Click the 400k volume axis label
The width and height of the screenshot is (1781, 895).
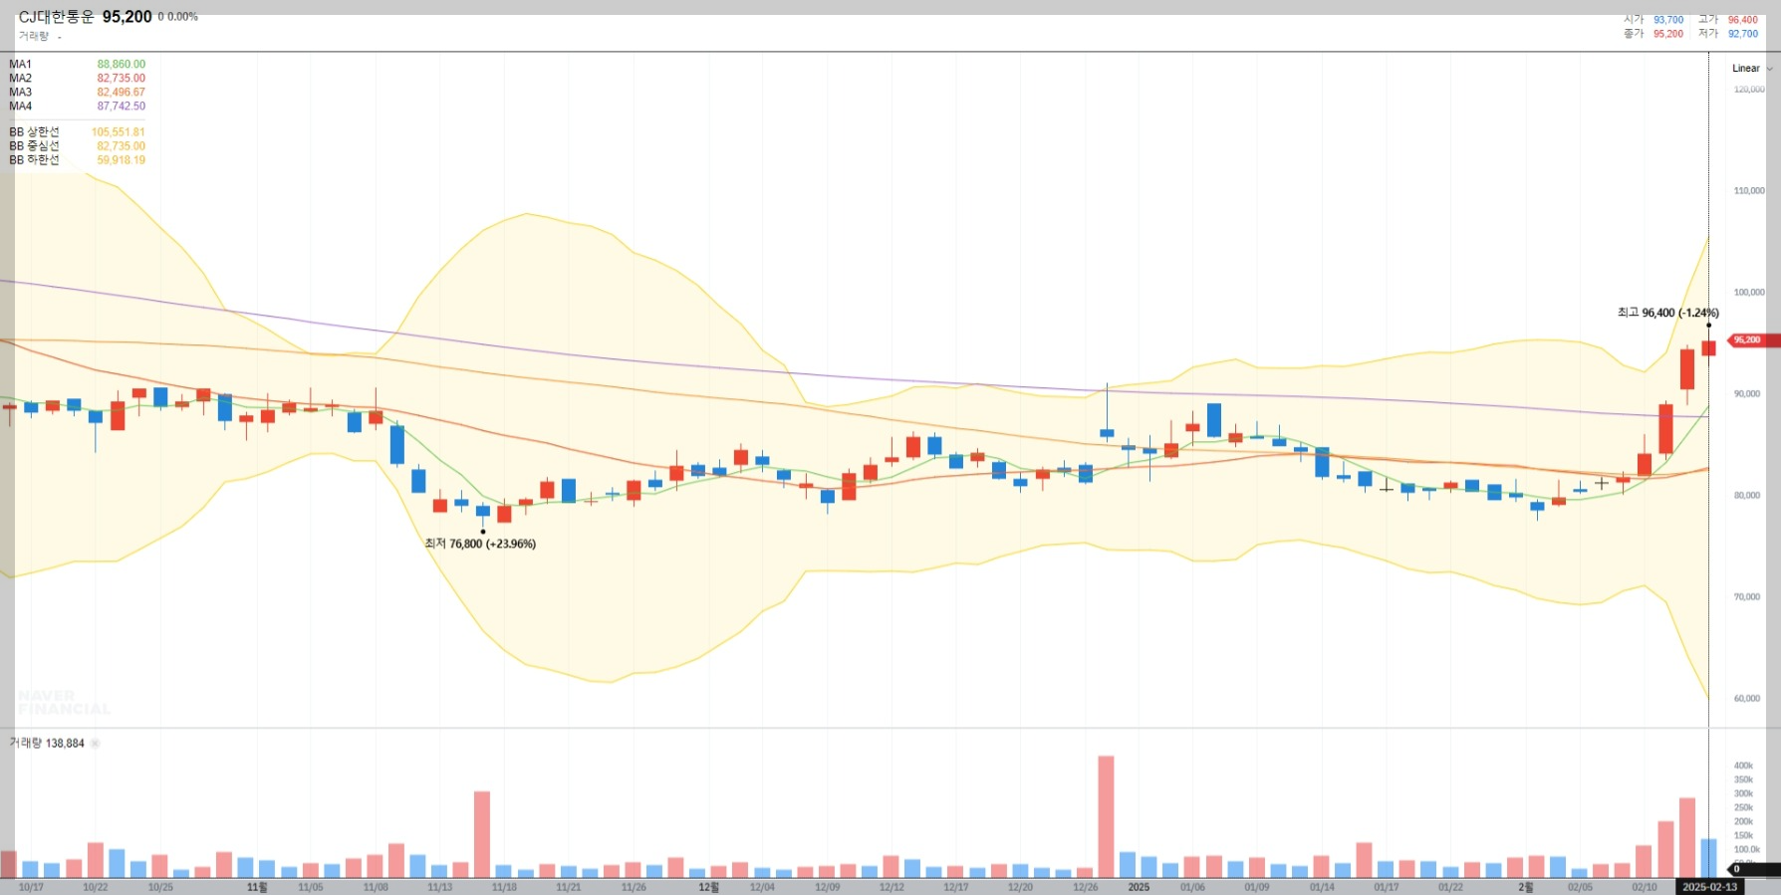point(1743,766)
